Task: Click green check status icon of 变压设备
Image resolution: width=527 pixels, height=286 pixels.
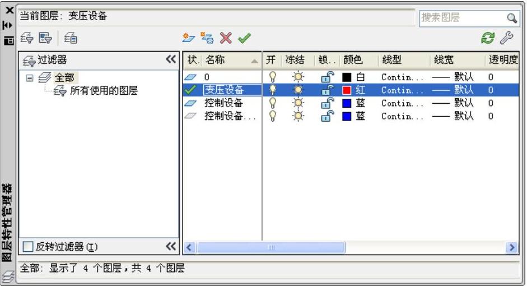Action: click(190, 90)
